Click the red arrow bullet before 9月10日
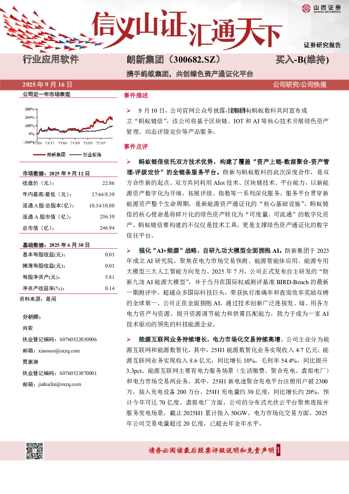The width and height of the screenshot is (349, 494). (129, 111)
